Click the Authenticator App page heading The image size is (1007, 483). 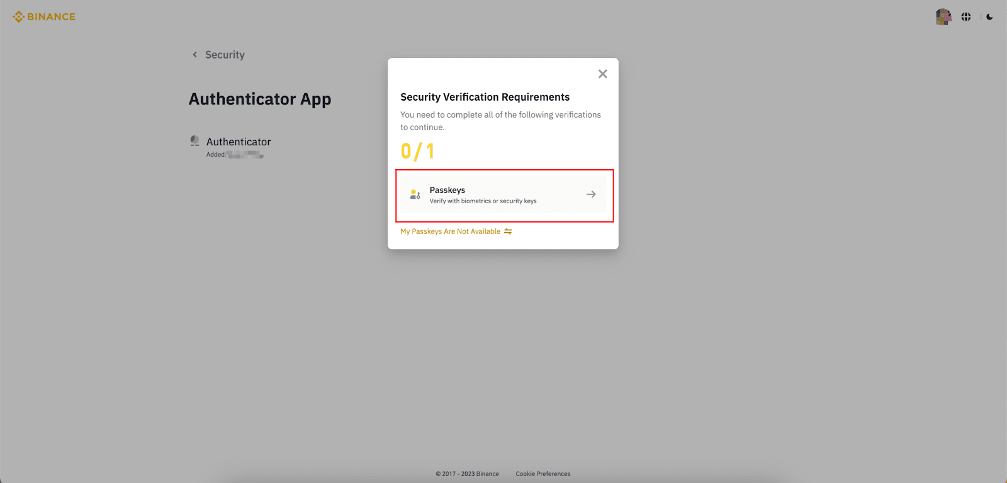pos(260,99)
